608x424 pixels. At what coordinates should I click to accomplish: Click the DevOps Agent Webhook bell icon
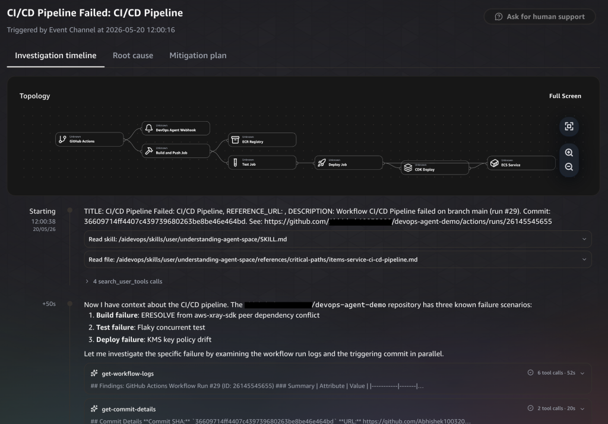pyautogui.click(x=149, y=128)
